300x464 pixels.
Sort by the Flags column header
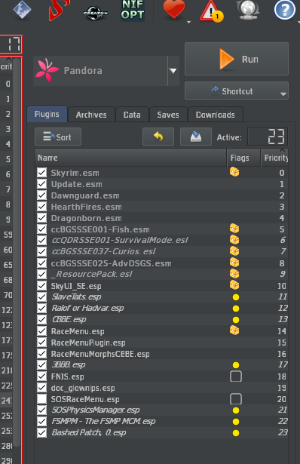coord(243,158)
